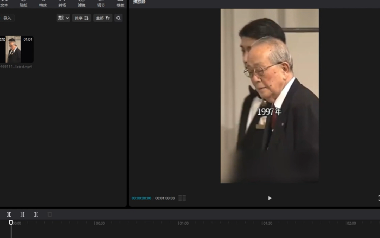Screen dimensions: 380x238
Task: Click the grid icon beside the timecode
Action: pos(182,198)
